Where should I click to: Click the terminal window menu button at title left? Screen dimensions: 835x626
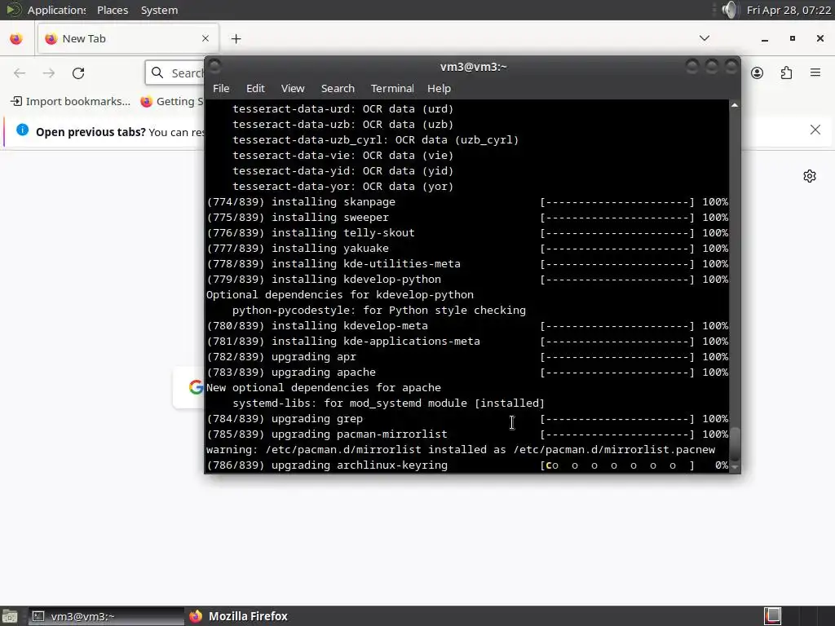point(214,66)
